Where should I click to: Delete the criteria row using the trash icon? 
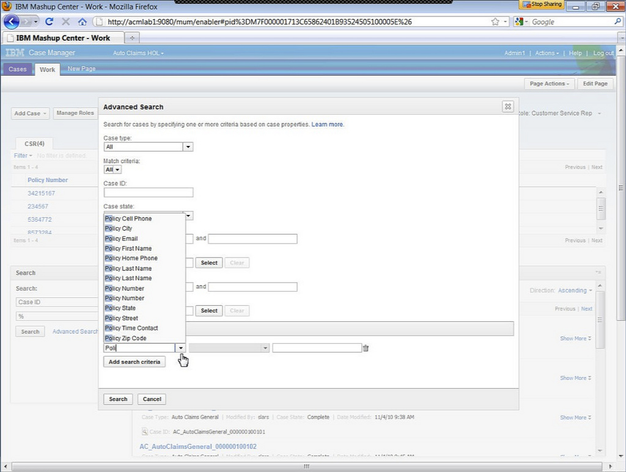pos(365,347)
